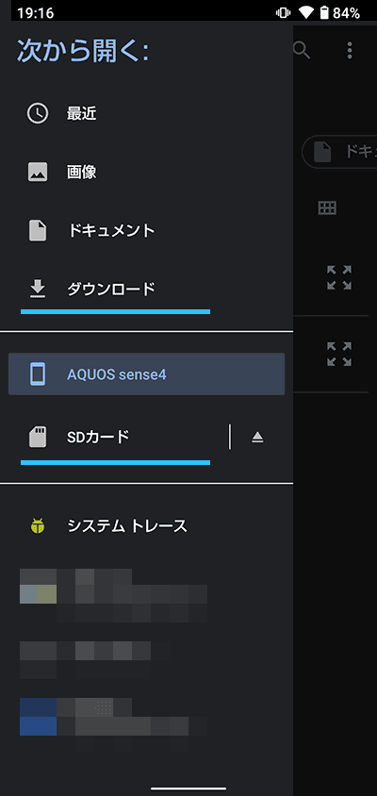The width and height of the screenshot is (377, 796).
Task: Select AQUOS sense4 storage entry
Action: pos(147,374)
